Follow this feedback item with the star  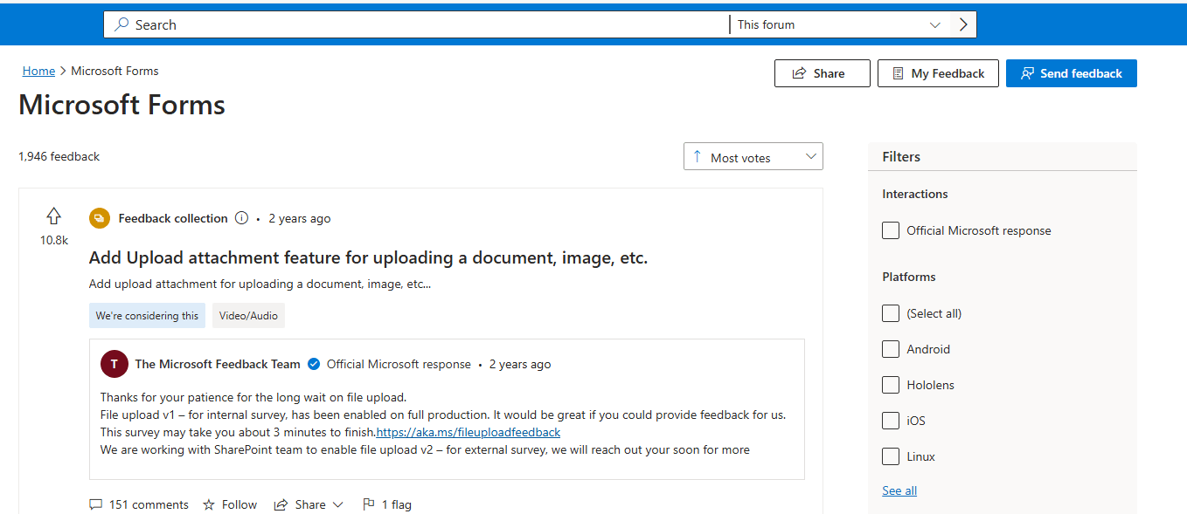(x=230, y=504)
